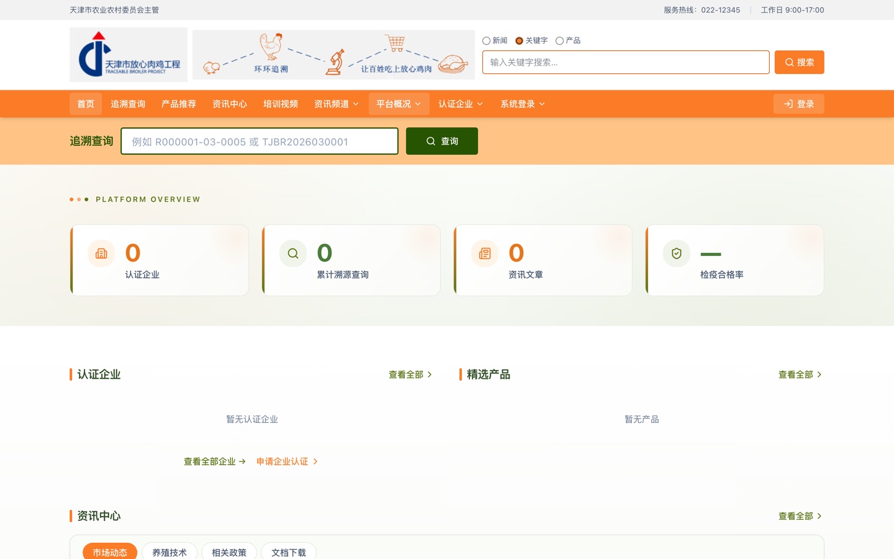The width and height of the screenshot is (894, 559).
Task: Expand the 资讯频道 dropdown menu
Action: [336, 104]
